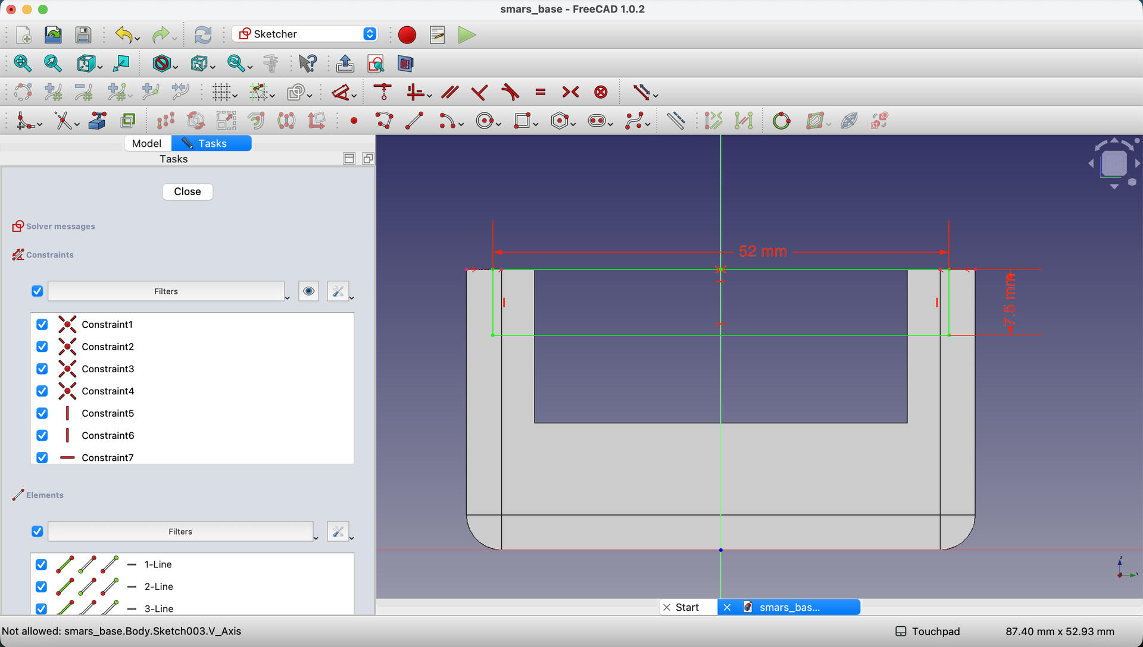This screenshot has height=647, width=1143.
Task: Expand the grid toggle dropdown arrow
Action: click(236, 96)
